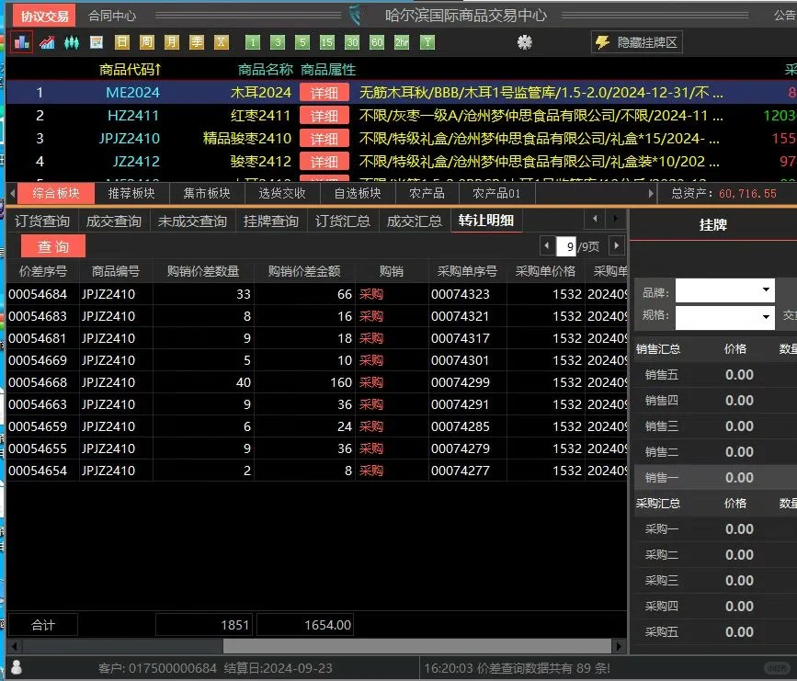Viewport: 797px width, 681px height.
Task: Open the 订货汇总 tab
Action: point(343,221)
